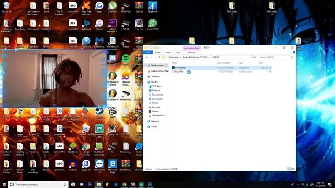
Task: Open the Roblox Studio desktop shortcut
Action: coord(139,148)
